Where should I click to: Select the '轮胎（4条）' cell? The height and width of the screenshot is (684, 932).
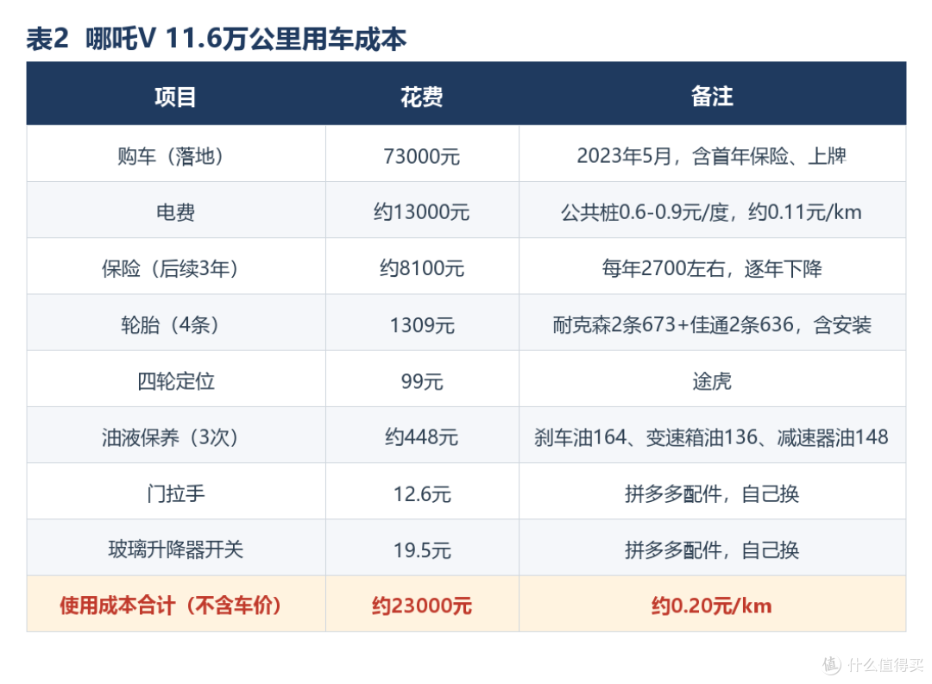176,323
